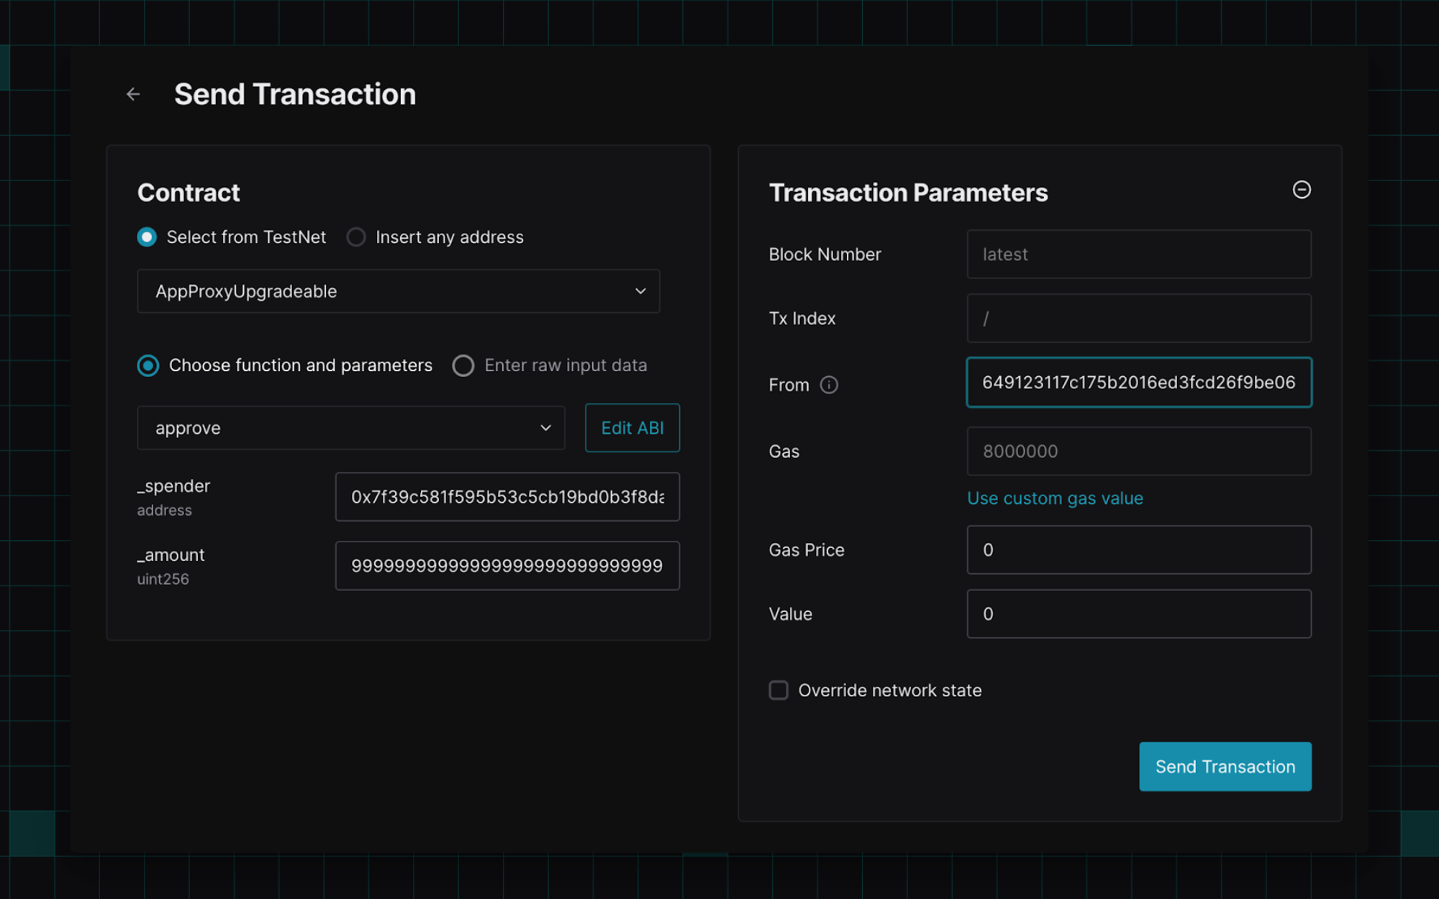The height and width of the screenshot is (899, 1439).
Task: Click the back arrow beside Send Transaction
Action: (x=133, y=94)
